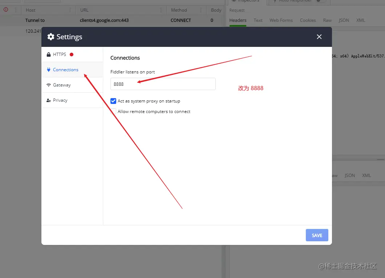Select the Connections settings section
Screen dimensions: 385x278
(x=72, y=70)
